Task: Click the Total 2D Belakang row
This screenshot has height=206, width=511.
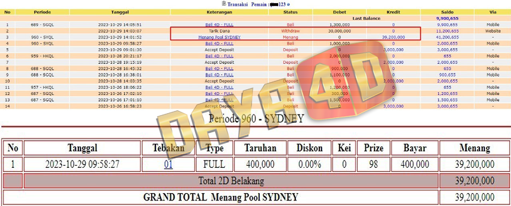Action: 231,181
